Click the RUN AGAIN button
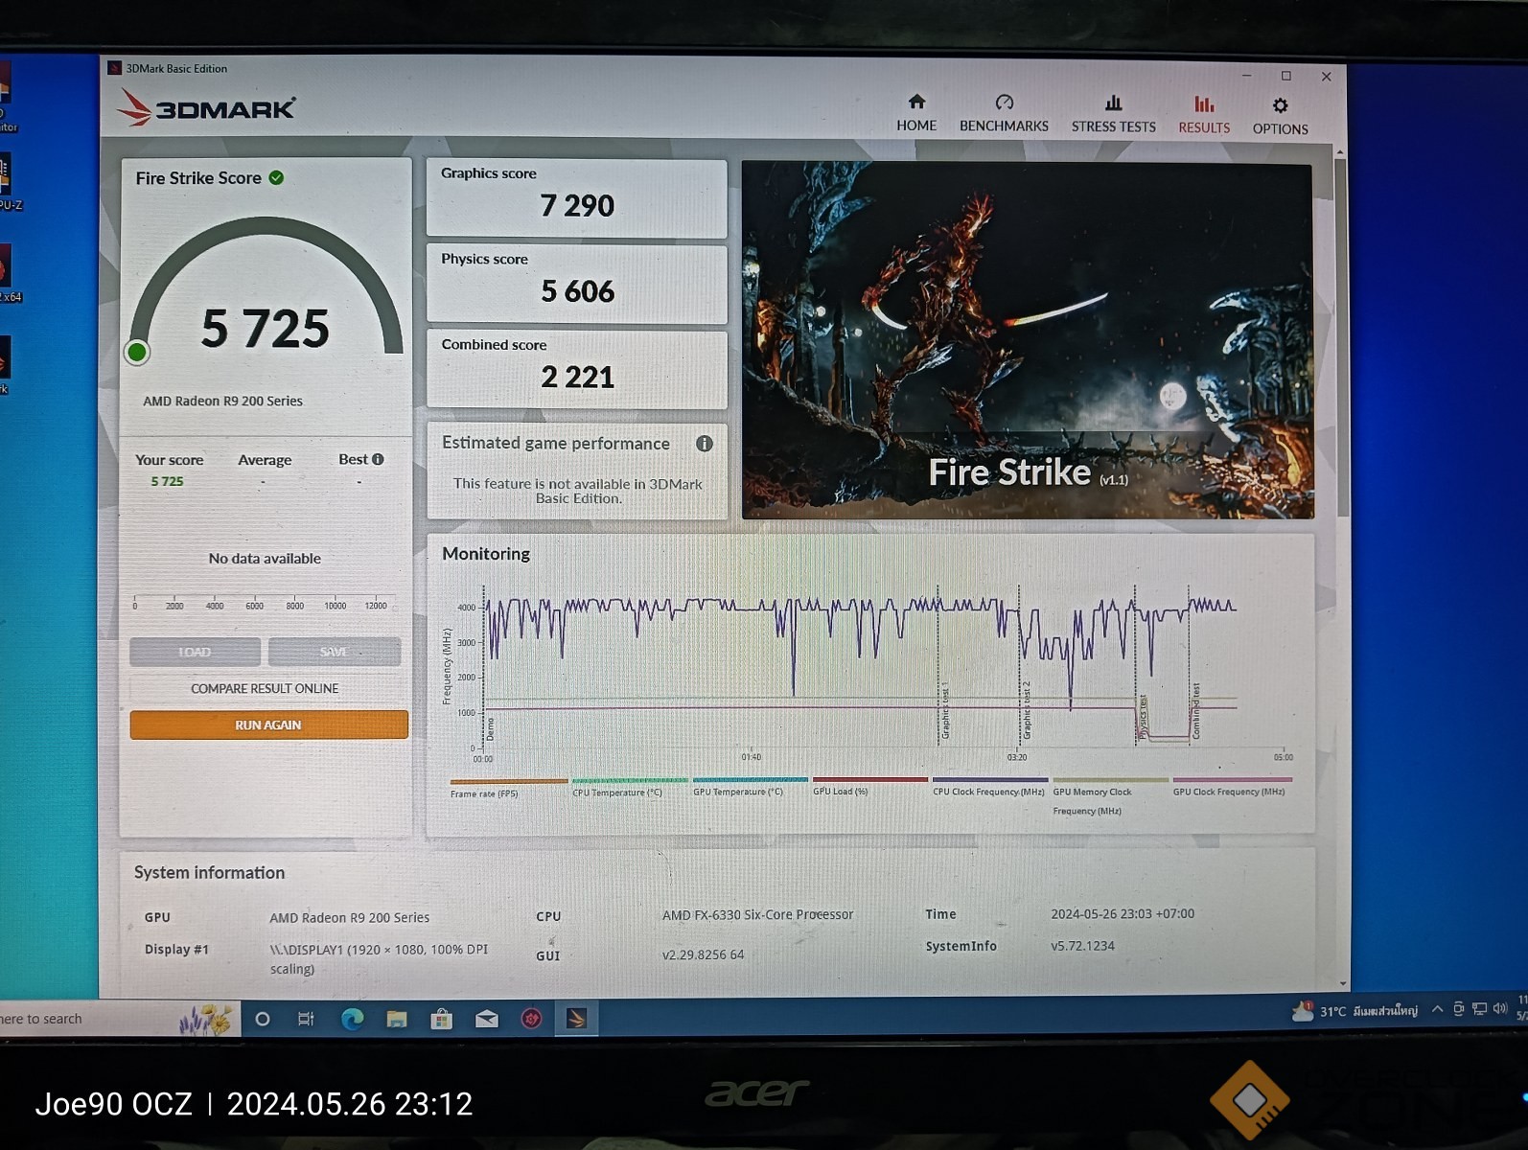This screenshot has height=1150, width=1528. tap(268, 724)
